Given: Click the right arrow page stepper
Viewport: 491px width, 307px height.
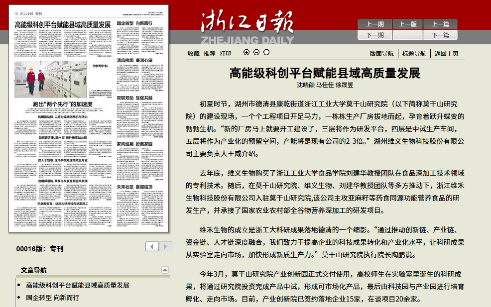Looking at the screenshot, I should point(165,247).
